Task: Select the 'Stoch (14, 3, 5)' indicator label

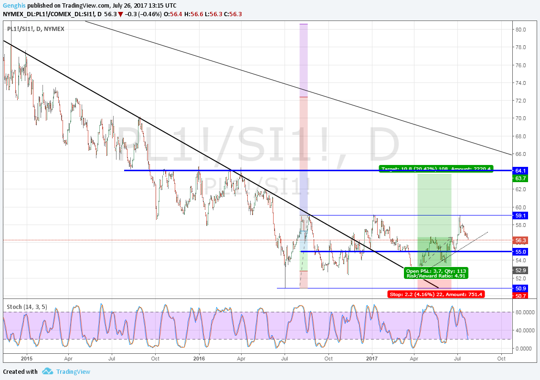Action: pyautogui.click(x=27, y=307)
